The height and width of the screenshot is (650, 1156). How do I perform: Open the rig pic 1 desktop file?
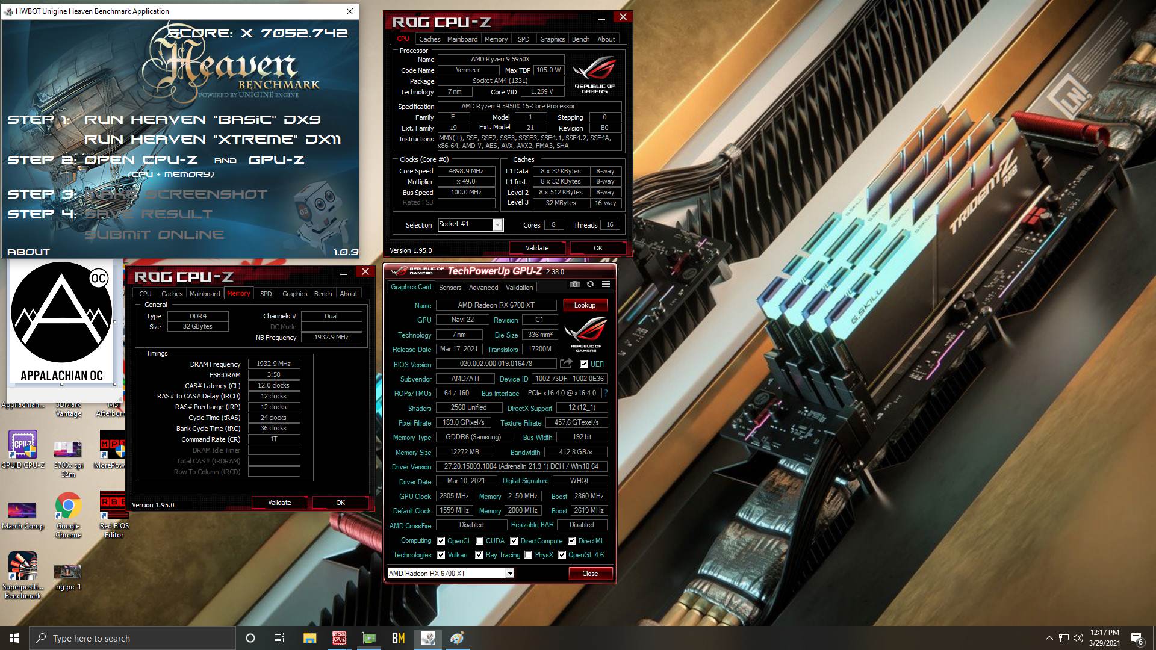pyautogui.click(x=68, y=578)
